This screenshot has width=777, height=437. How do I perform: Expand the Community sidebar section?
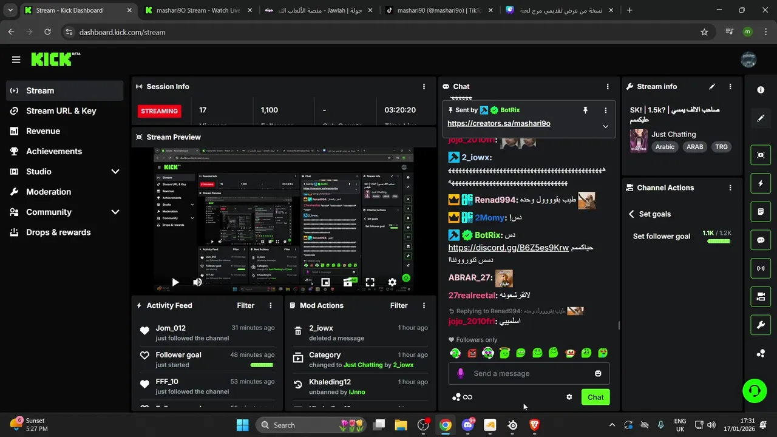[x=115, y=212]
